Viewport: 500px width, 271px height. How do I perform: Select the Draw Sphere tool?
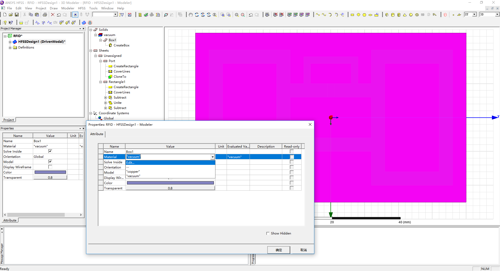click(x=411, y=15)
